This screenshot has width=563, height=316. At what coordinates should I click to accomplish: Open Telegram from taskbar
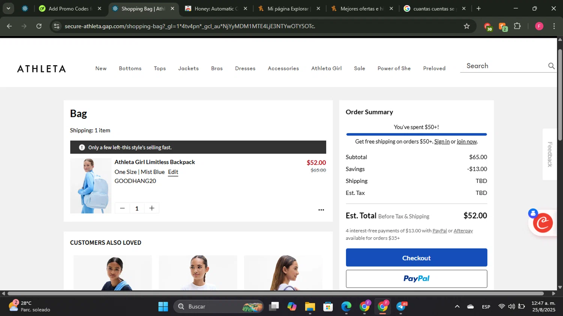[x=401, y=307]
